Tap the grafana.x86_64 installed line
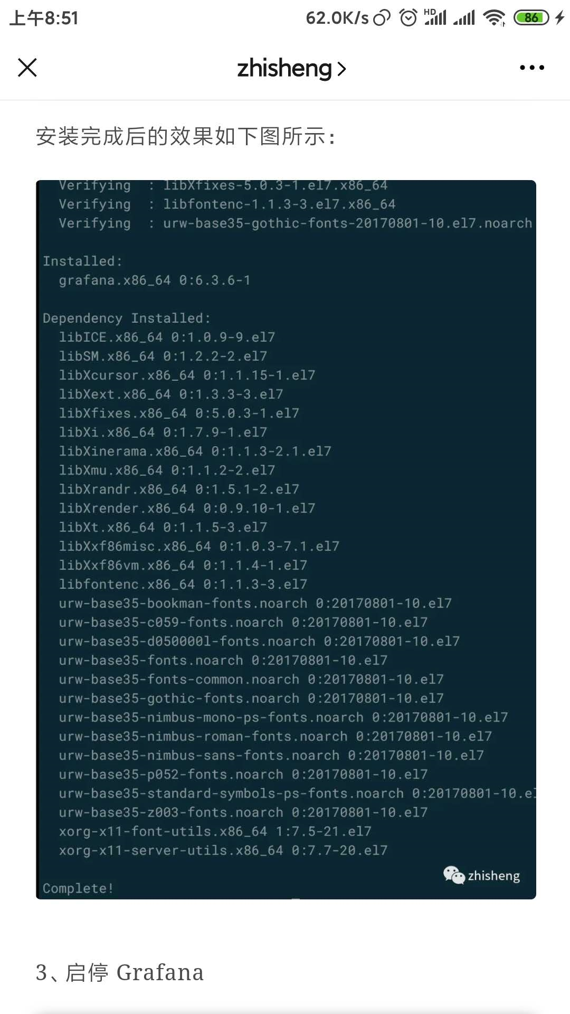This screenshot has height=1014, width=570. point(154,280)
